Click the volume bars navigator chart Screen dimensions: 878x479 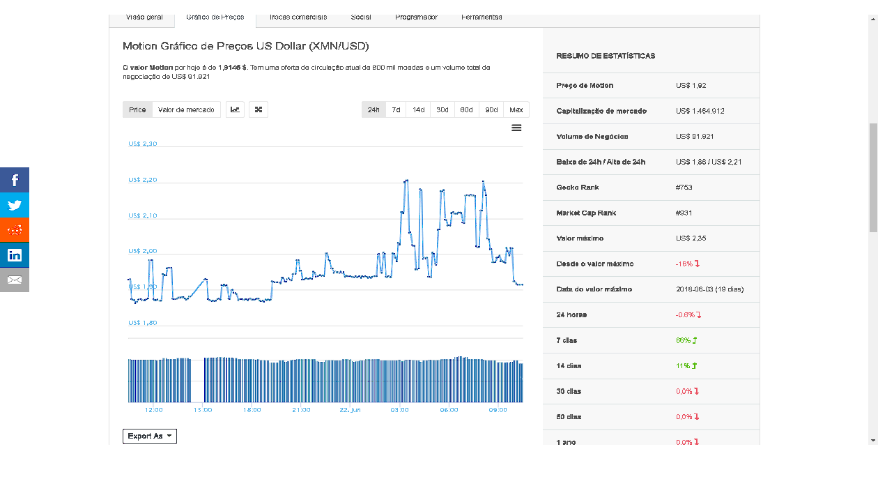click(x=325, y=380)
